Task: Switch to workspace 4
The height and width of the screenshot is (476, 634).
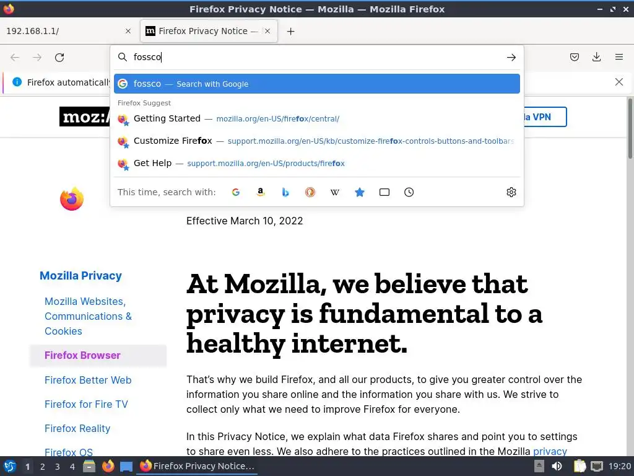Action: [72, 467]
